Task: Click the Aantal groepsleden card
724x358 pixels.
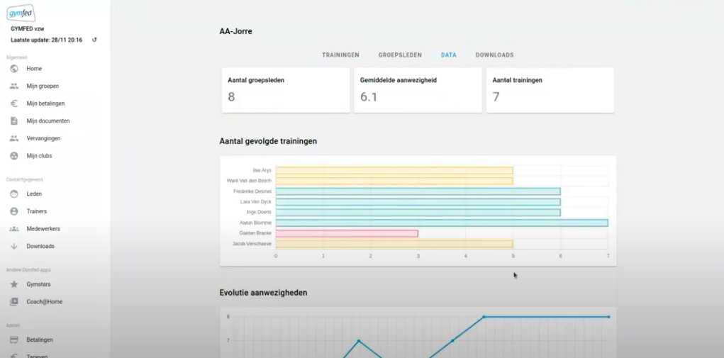Action: coord(286,90)
